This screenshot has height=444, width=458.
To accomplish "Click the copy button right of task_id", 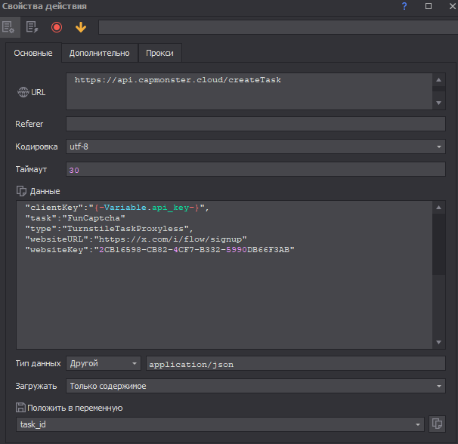I will pyautogui.click(x=436, y=424).
